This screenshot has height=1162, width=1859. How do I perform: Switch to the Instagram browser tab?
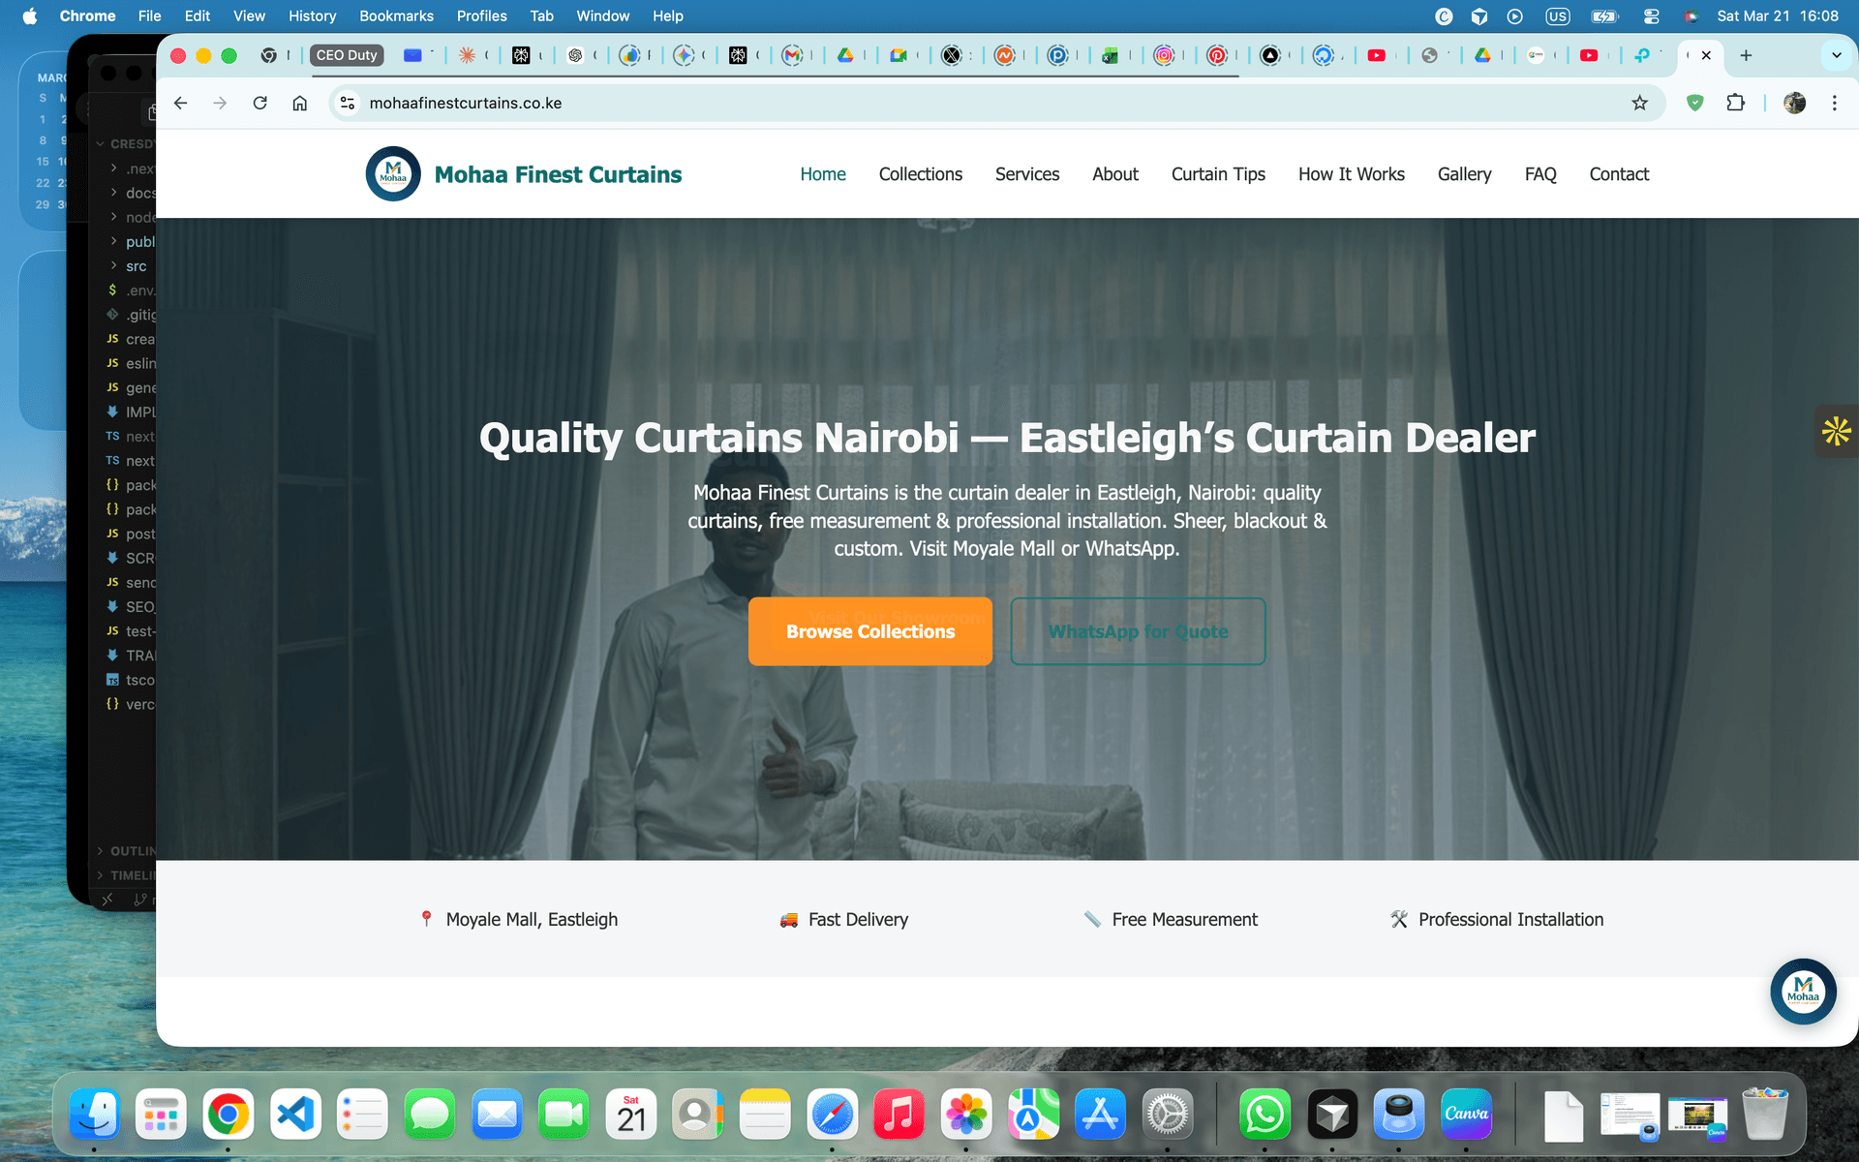pos(1164,55)
